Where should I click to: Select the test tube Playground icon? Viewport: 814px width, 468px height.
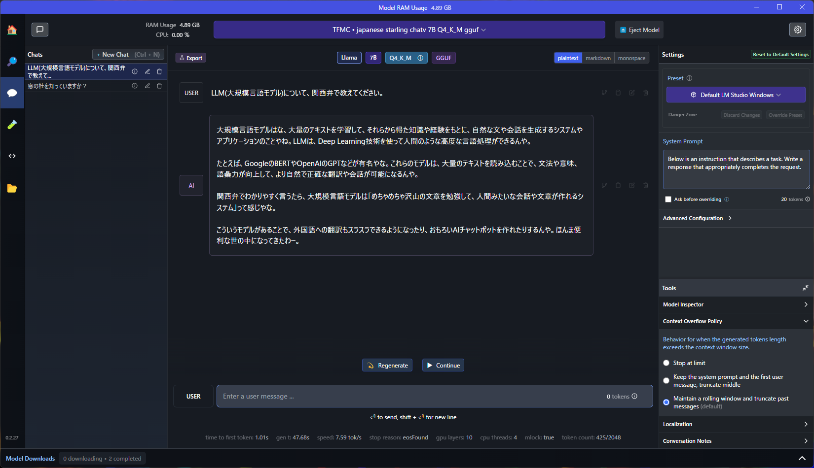tap(12, 124)
